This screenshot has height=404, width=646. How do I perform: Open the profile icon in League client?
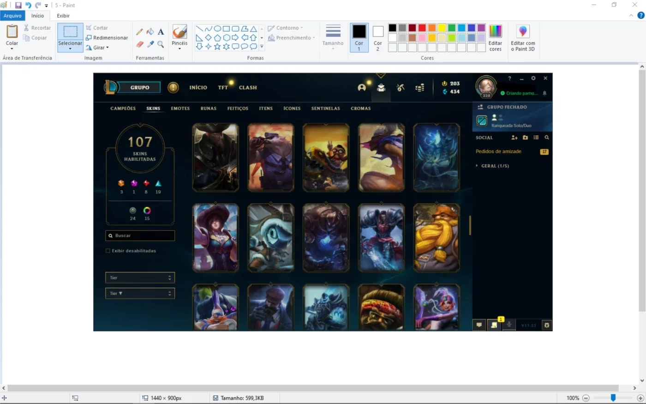[362, 87]
